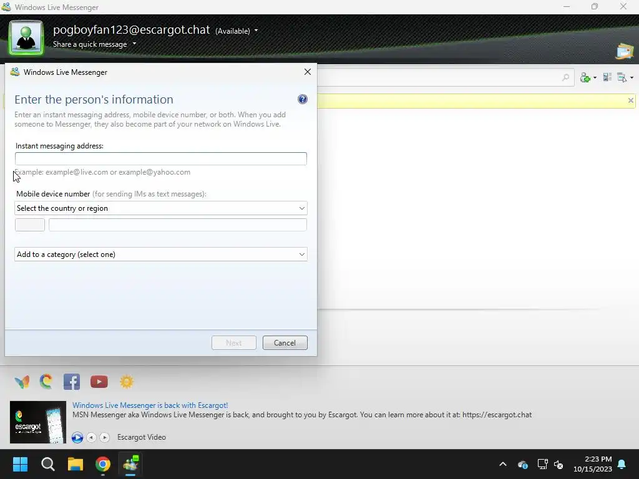Open the taskbar clock and date
The height and width of the screenshot is (479, 639).
(593, 464)
